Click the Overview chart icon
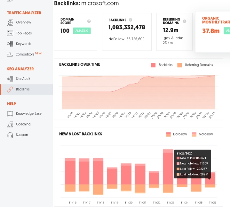Viewport: 230px width, 207px height. point(10,23)
